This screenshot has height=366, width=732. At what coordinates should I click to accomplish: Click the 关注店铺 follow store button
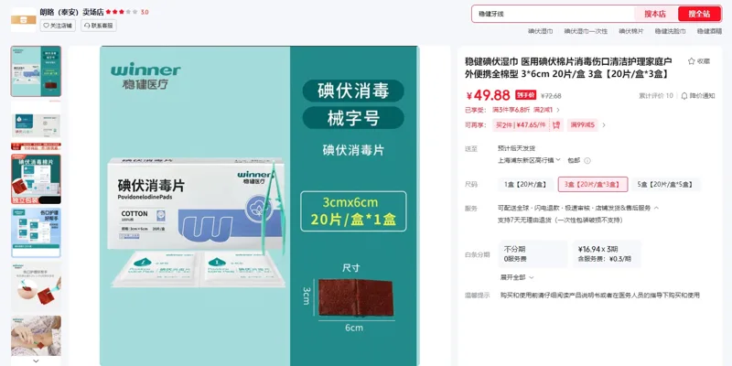[x=58, y=26]
